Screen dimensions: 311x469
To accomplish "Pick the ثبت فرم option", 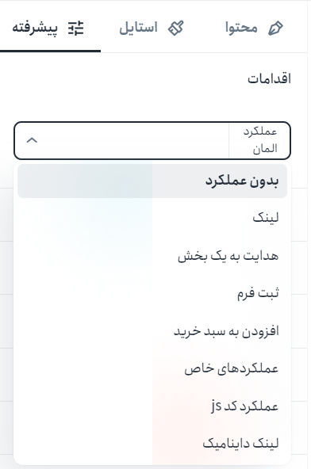I will click(152, 293).
